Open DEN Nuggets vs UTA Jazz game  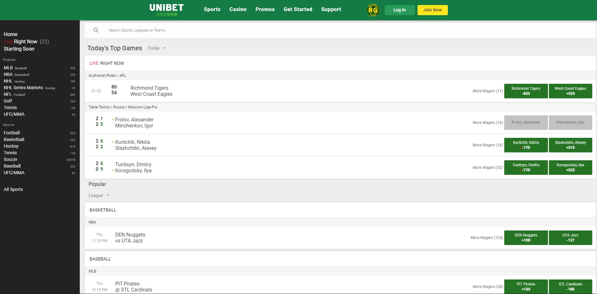tap(130, 238)
